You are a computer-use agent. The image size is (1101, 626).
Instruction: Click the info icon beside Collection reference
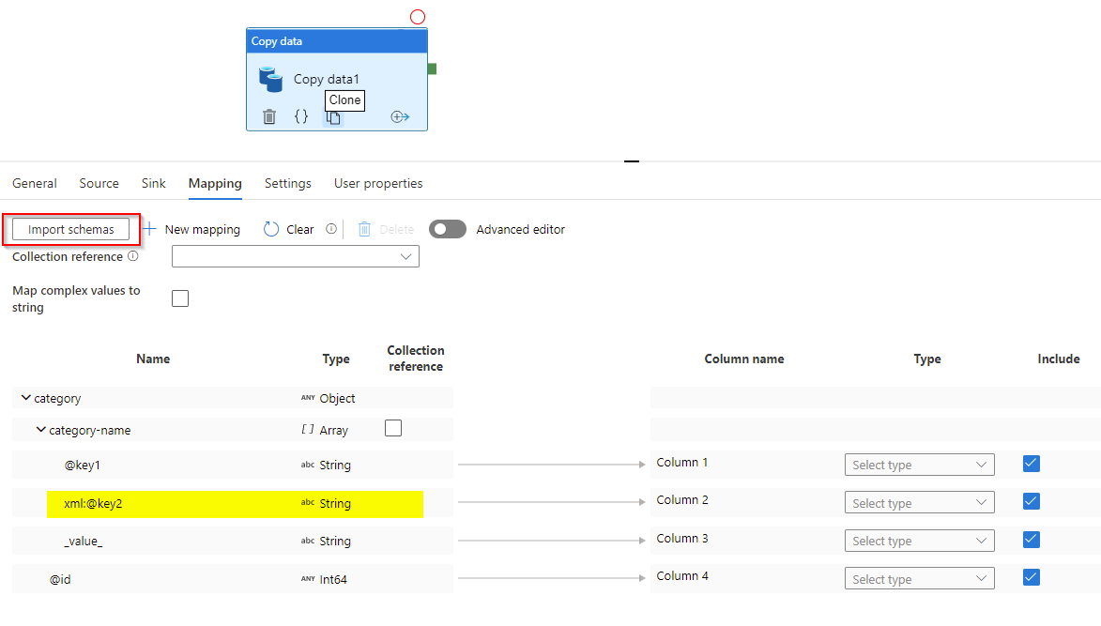tap(131, 256)
